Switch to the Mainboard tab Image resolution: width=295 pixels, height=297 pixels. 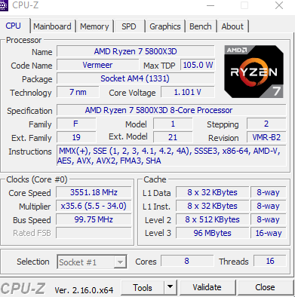[x=52, y=26]
